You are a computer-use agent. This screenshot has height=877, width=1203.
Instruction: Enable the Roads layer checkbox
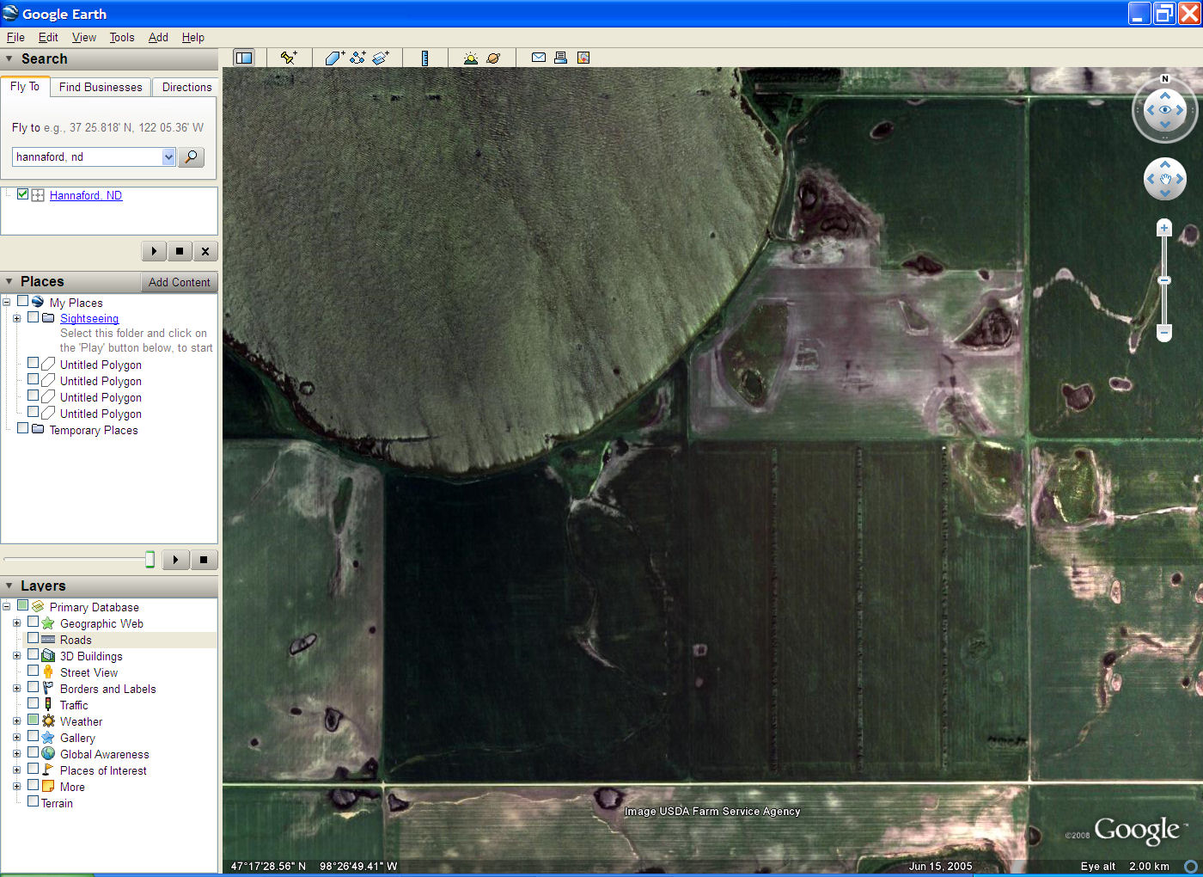click(33, 639)
